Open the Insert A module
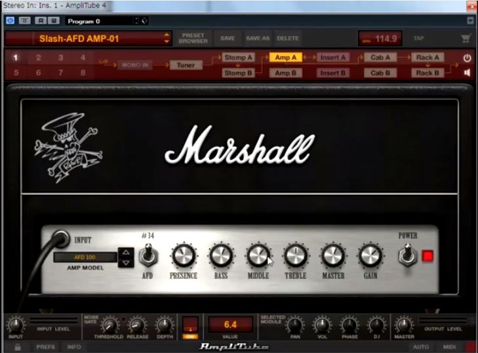478x353 pixels. pos(333,57)
